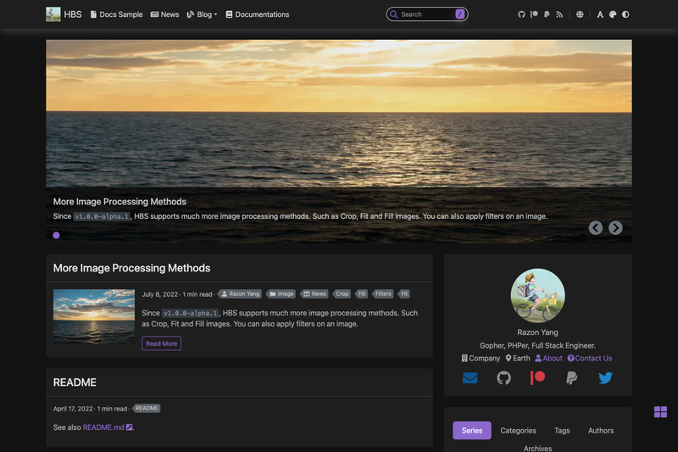
Task: Expand the Blog dropdown menu
Action: click(x=202, y=14)
